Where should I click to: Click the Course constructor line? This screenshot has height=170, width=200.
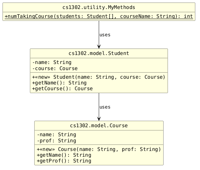point(99,149)
